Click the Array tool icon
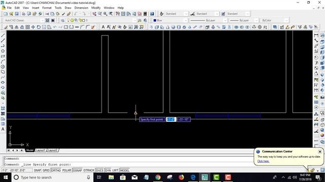This screenshot has width=325, height=182. click(27, 27)
